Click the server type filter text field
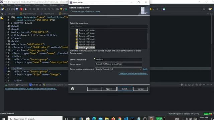This screenshot has width=214, height=120. point(109,26)
